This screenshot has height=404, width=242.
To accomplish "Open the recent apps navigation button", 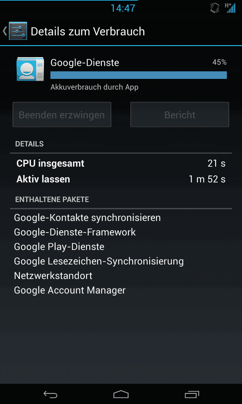I will coord(192,394).
